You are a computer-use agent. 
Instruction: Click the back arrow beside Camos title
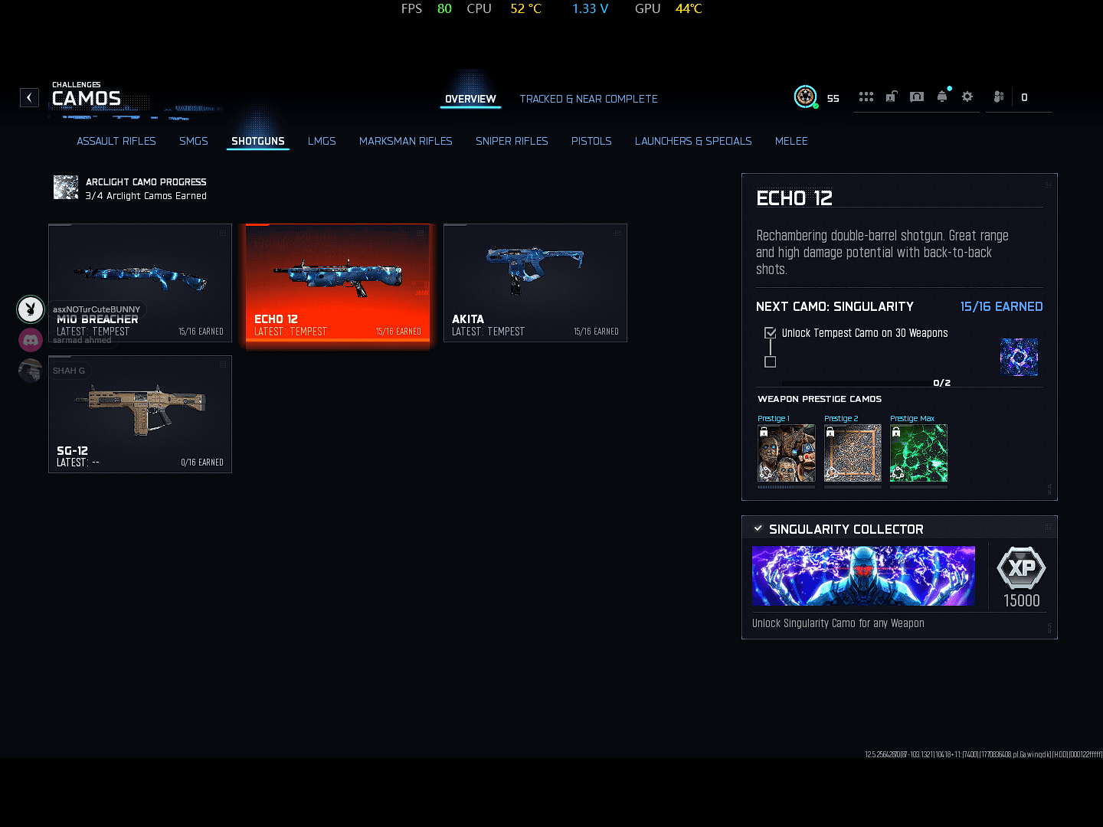(x=29, y=97)
